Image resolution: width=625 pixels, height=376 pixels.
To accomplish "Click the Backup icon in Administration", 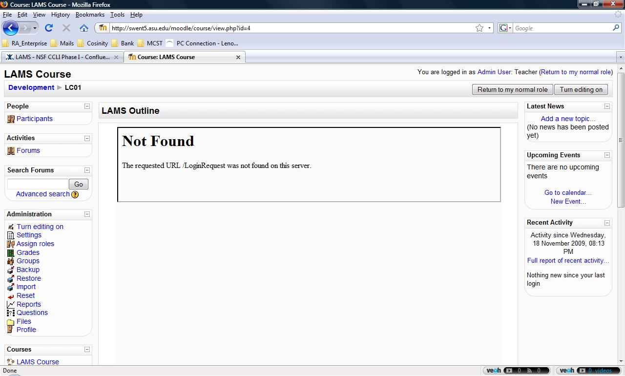I will [11, 270].
